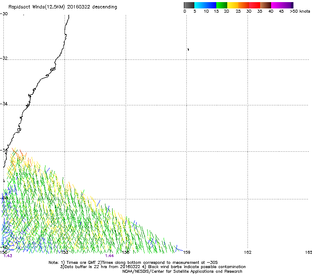Click the '-32' latitude axis label

[x=4, y=58]
